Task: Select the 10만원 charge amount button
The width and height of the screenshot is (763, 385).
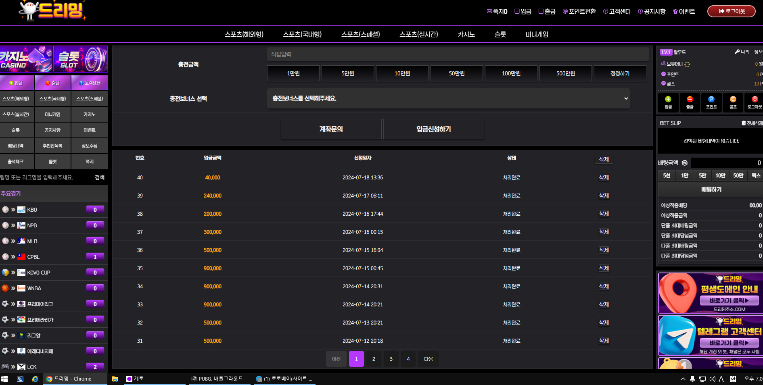Action: [x=402, y=73]
